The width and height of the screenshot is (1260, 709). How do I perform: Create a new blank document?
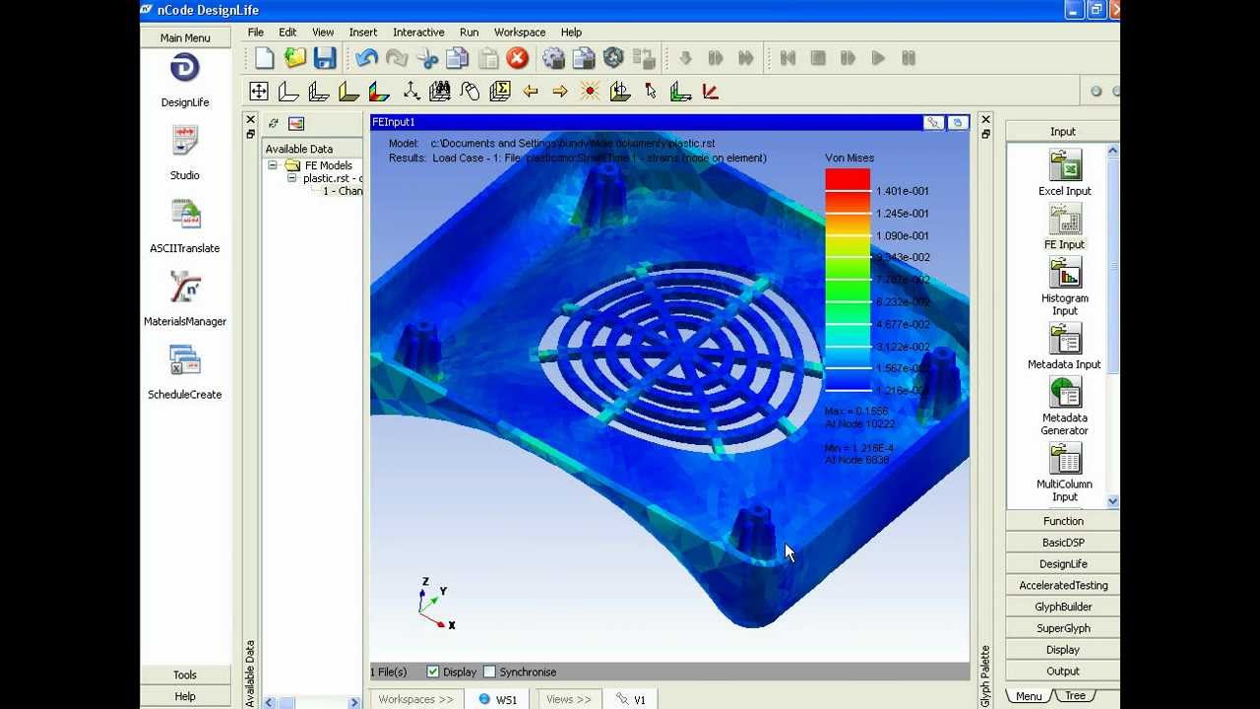[264, 58]
